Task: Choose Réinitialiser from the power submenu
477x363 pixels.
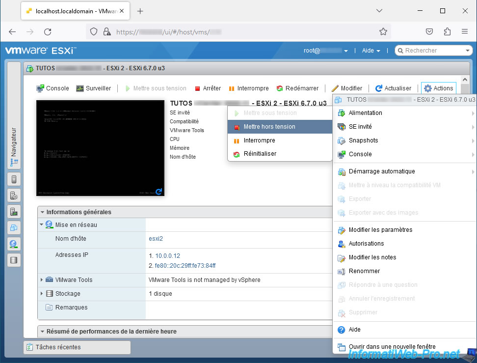Action: [x=260, y=154]
